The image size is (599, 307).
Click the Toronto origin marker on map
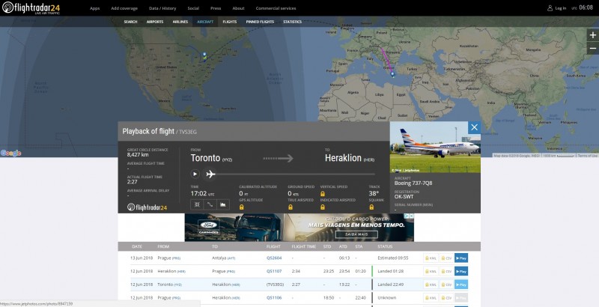tap(204, 55)
